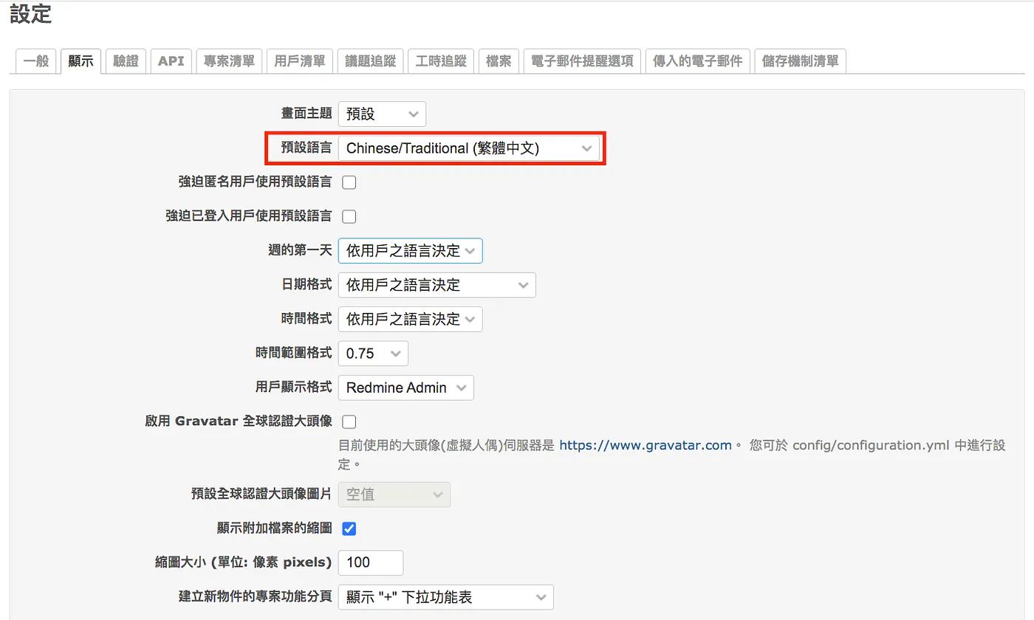
Task: Expand the 畫面主題 dropdown
Action: 382,114
